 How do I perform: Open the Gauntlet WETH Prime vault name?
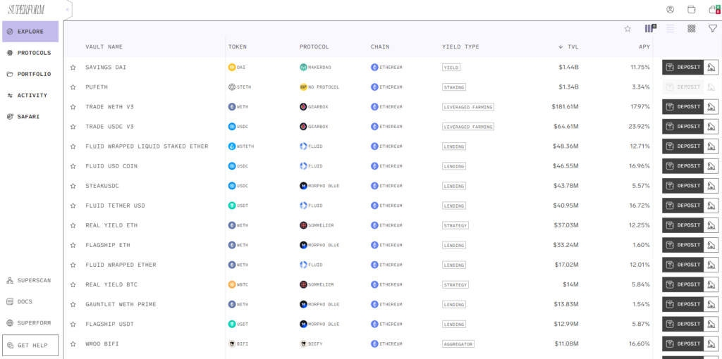click(121, 304)
